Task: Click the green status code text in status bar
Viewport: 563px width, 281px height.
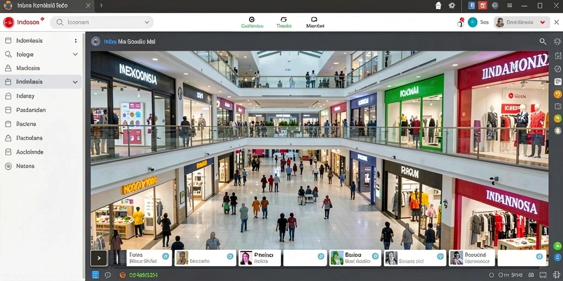Action: tap(143, 276)
